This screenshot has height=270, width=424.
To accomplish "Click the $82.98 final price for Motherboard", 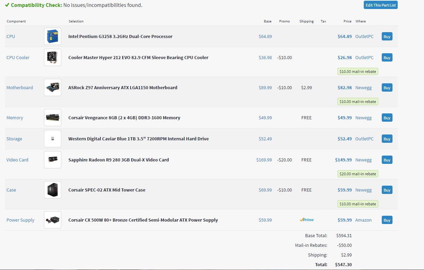I will [x=345, y=87].
